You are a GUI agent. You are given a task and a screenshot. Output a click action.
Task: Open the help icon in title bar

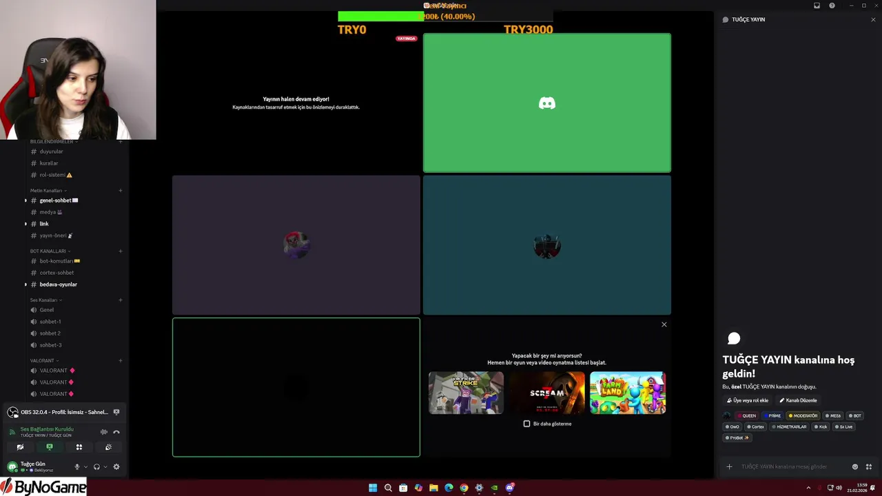pos(832,6)
